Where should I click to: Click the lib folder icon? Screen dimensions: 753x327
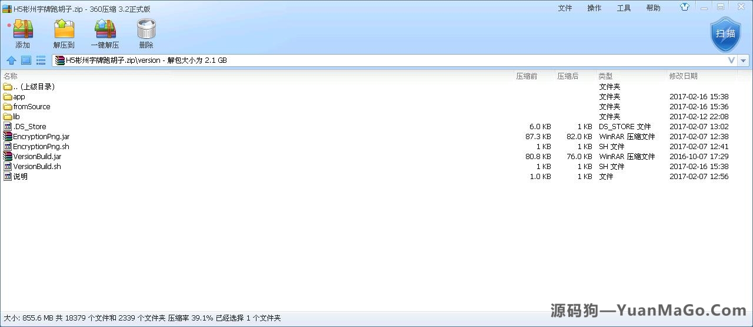point(8,116)
